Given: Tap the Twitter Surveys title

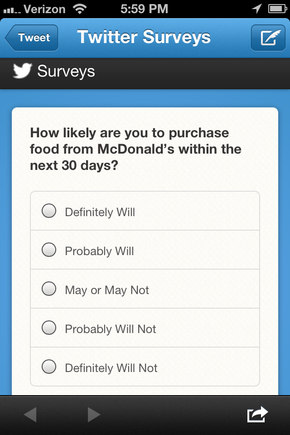Looking at the screenshot, I should [x=144, y=37].
